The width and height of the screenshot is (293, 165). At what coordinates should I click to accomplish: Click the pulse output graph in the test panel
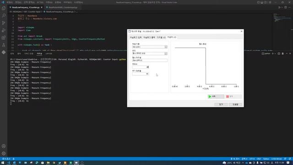[x=206, y=67]
